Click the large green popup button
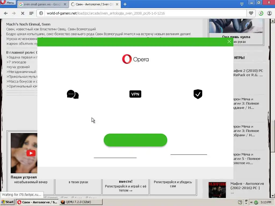The image size is (275, 206). pyautogui.click(x=135, y=140)
